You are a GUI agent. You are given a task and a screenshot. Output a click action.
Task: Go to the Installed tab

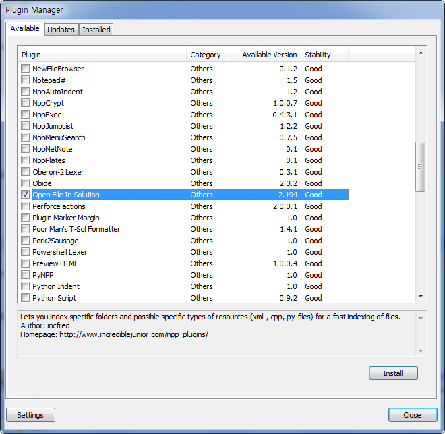(96, 30)
